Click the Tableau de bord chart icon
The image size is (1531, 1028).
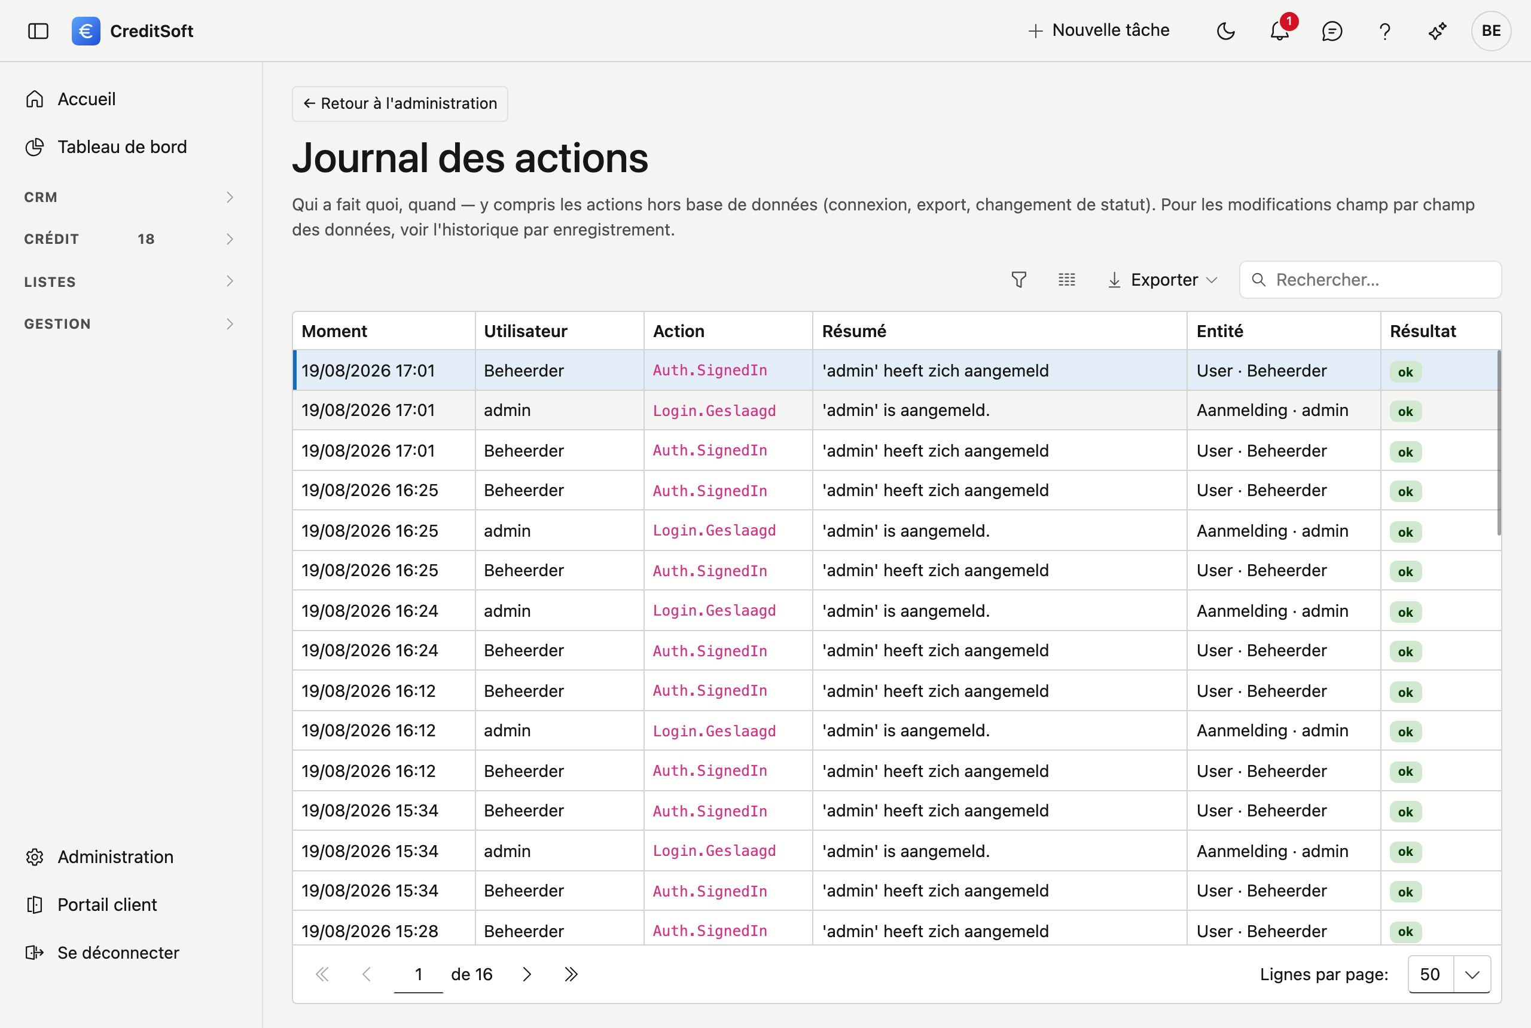coord(35,147)
